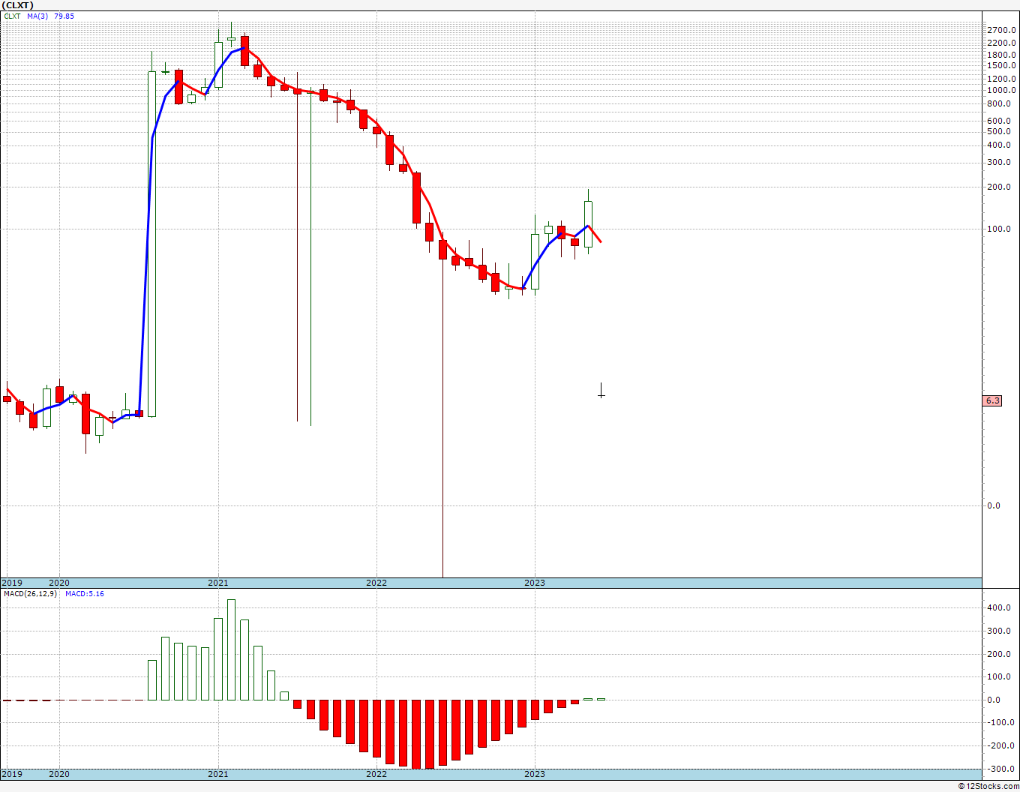Select the 2023 label on the price chart time axis

click(535, 583)
